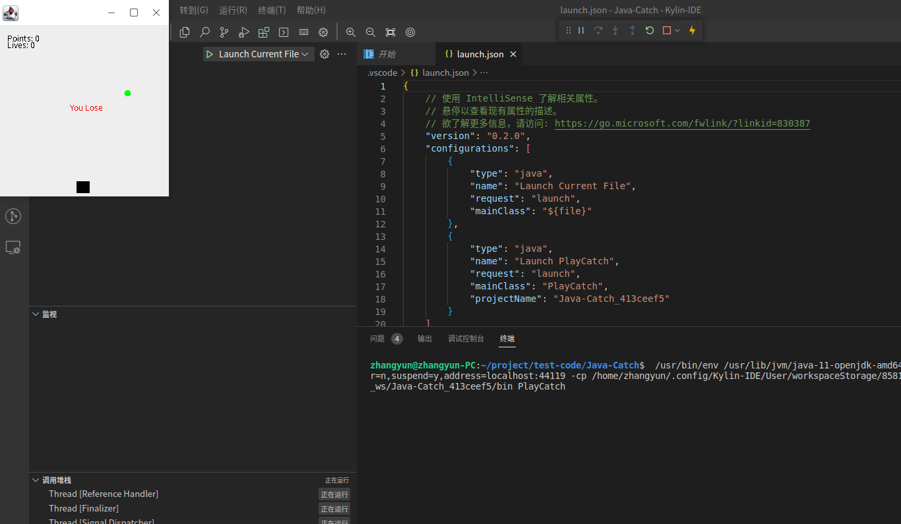
Task: Switch to the 问题 panel tab
Action: tap(377, 339)
